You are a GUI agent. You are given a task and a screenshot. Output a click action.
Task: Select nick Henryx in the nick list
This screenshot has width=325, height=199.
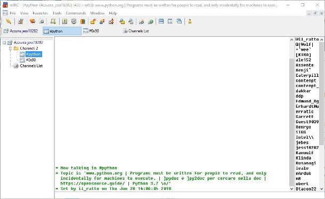point(303,127)
